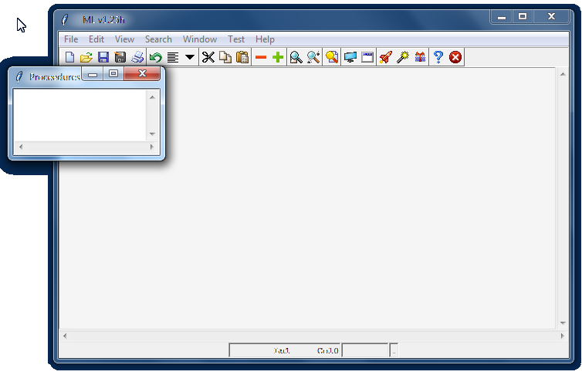582x375 pixels.
Task: Click inside the Procedures list area
Action: (80, 115)
